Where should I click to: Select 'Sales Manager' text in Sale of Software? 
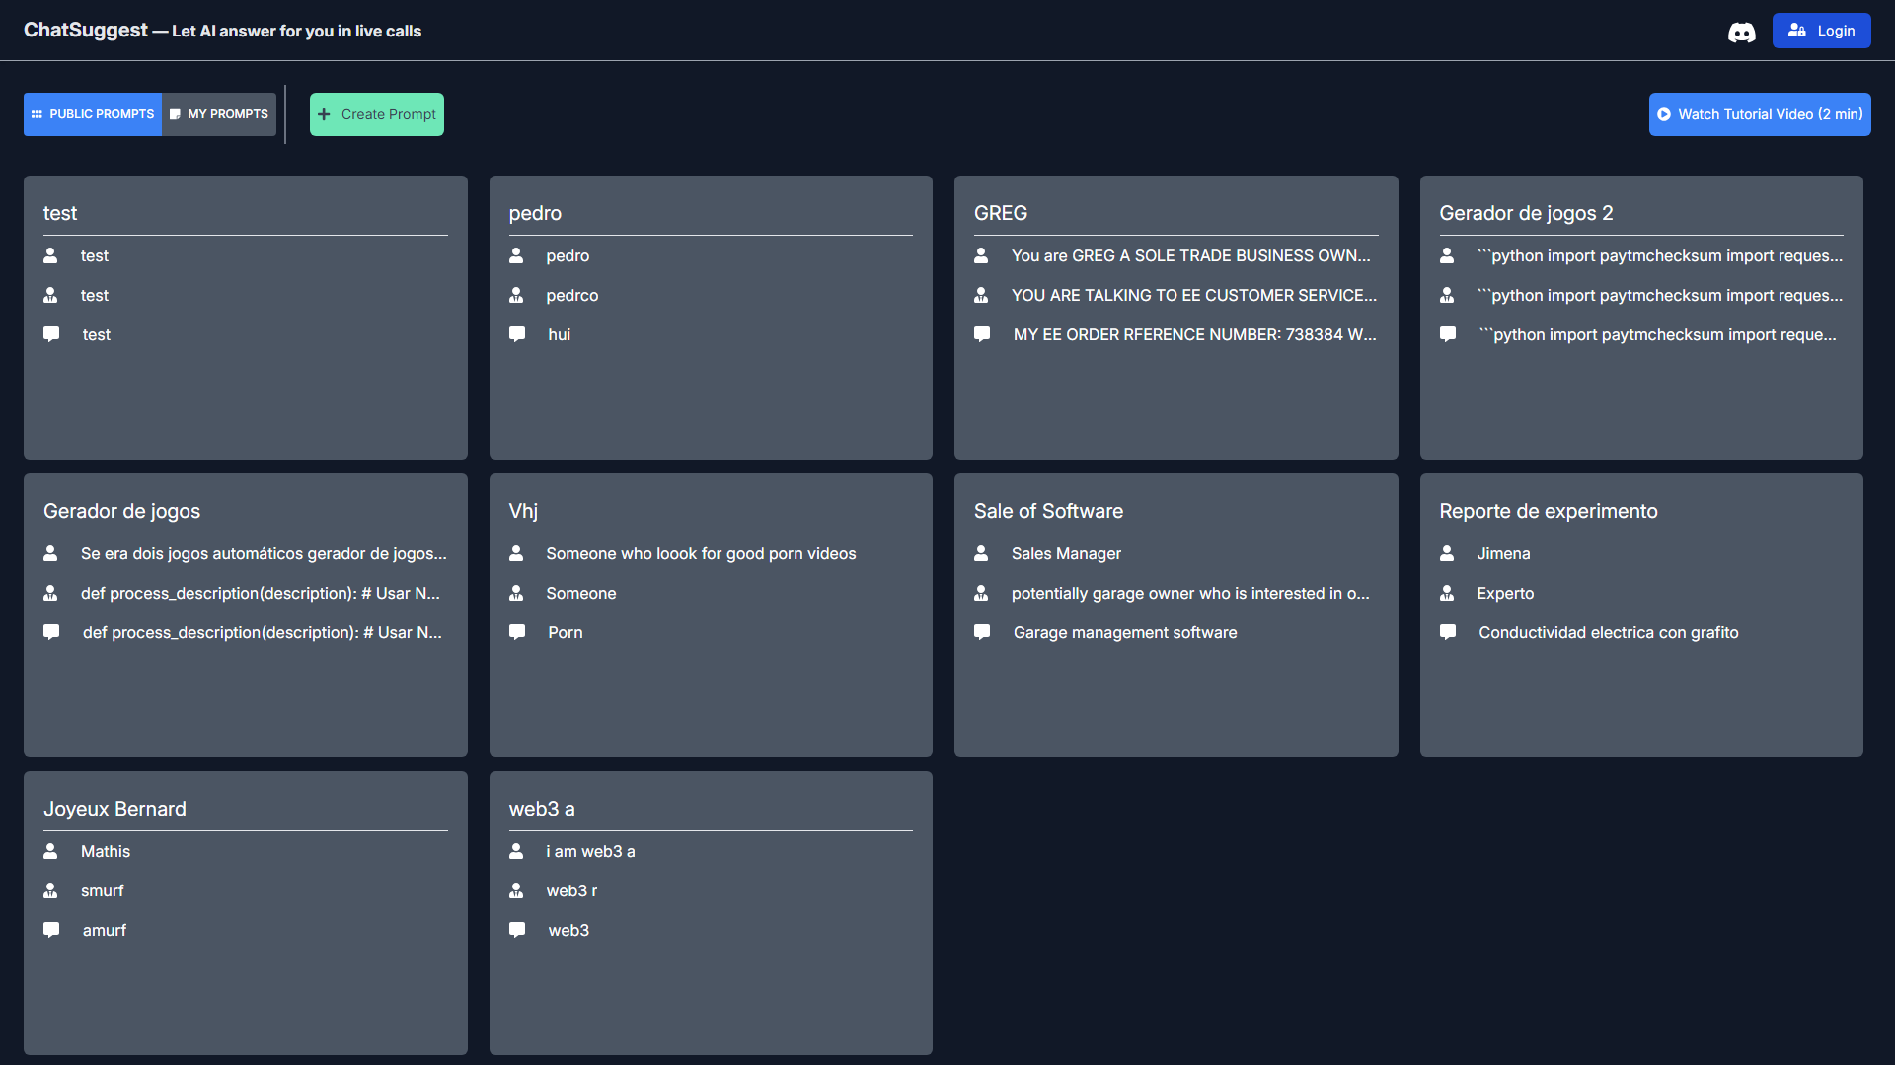click(x=1066, y=553)
